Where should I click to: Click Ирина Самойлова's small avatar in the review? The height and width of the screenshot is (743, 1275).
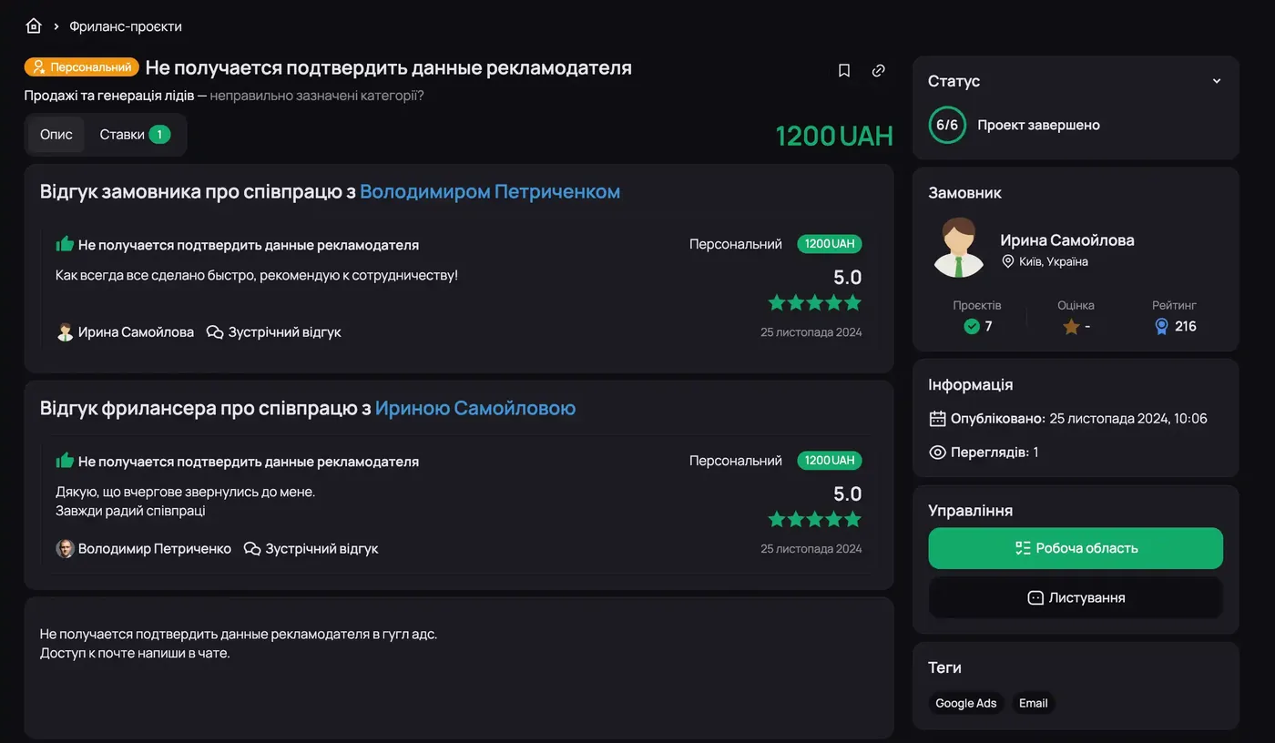click(x=65, y=332)
